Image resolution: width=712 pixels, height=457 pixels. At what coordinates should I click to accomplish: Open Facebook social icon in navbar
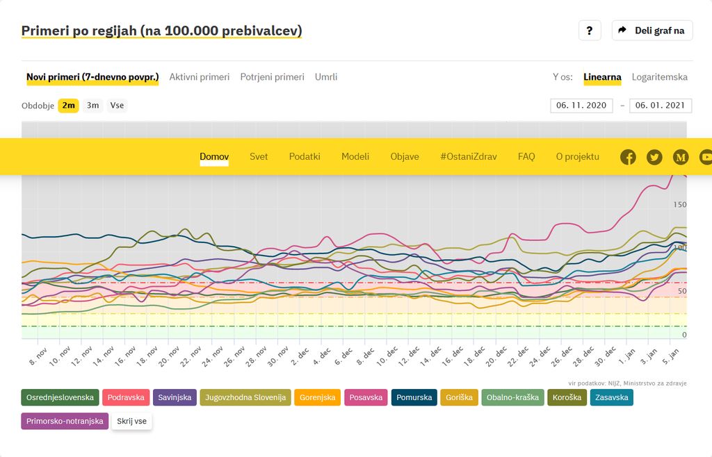(628, 157)
